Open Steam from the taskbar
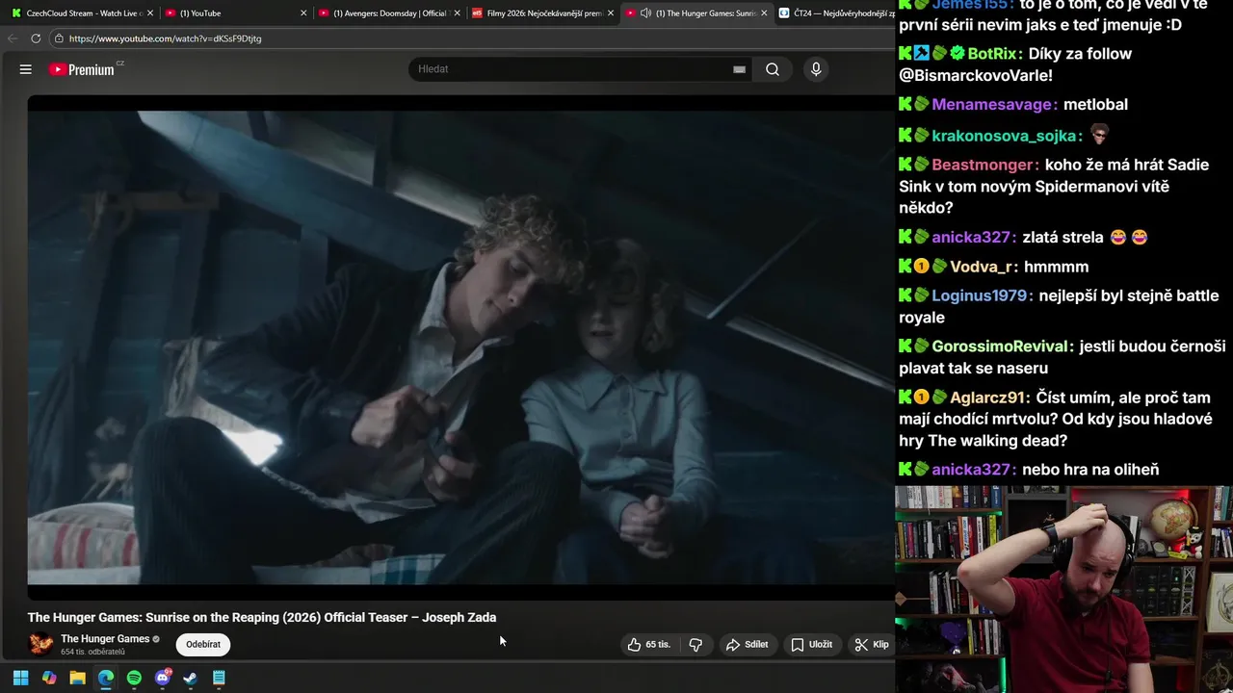 pyautogui.click(x=191, y=678)
